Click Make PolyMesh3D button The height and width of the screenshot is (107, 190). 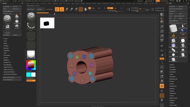[x=180, y=16]
